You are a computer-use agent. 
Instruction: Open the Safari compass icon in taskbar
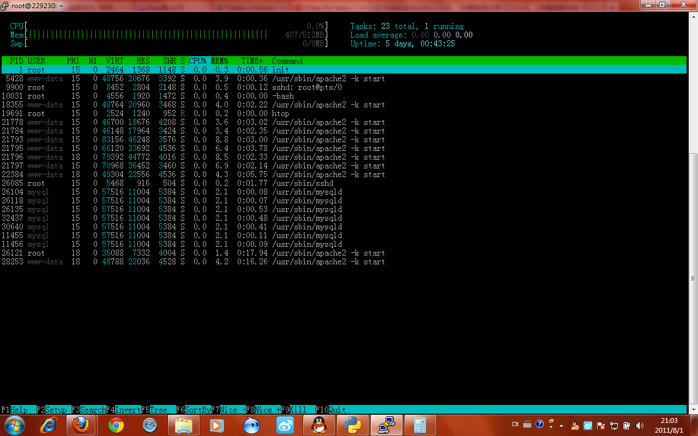[x=149, y=425]
